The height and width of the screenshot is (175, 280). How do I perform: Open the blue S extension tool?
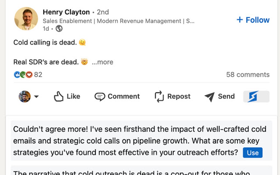[256, 96]
